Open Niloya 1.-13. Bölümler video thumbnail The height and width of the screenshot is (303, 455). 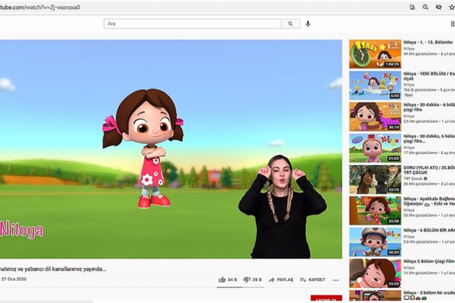tap(374, 53)
